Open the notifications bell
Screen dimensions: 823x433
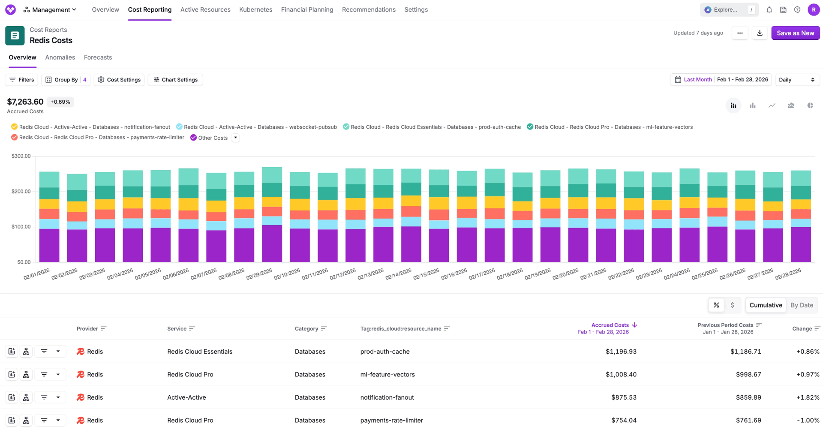click(x=769, y=9)
